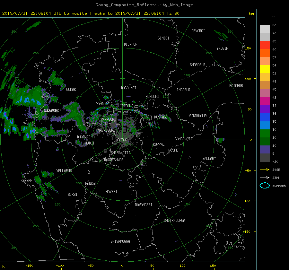Choose the top light gray 70-80 dBZ swatch
Image resolution: width=289 pixels, height=270 pixels.
coord(265,29)
